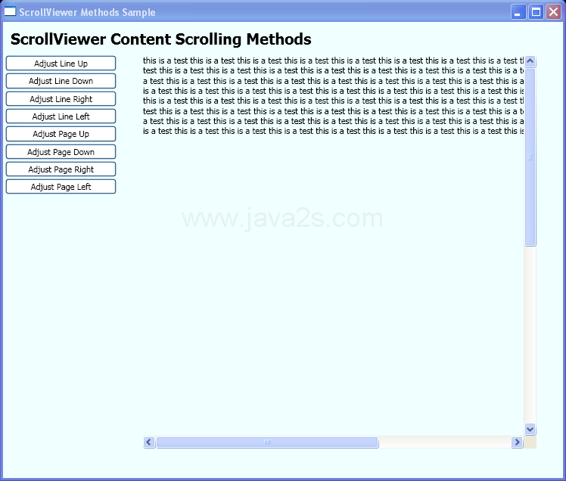Hit the Adjust Line Right button
The height and width of the screenshot is (481, 566).
click(61, 98)
